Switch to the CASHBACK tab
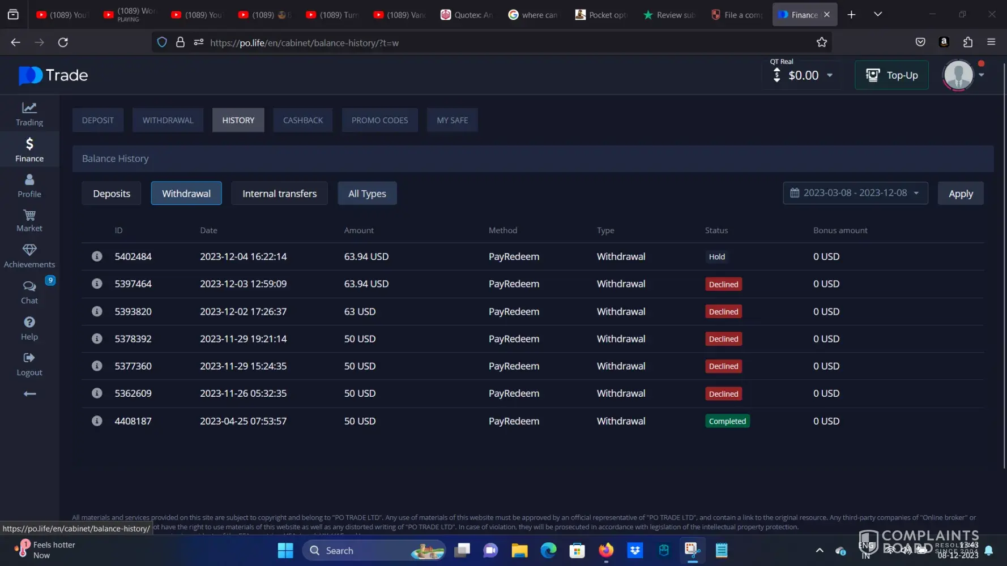Image resolution: width=1007 pixels, height=566 pixels. click(x=303, y=120)
